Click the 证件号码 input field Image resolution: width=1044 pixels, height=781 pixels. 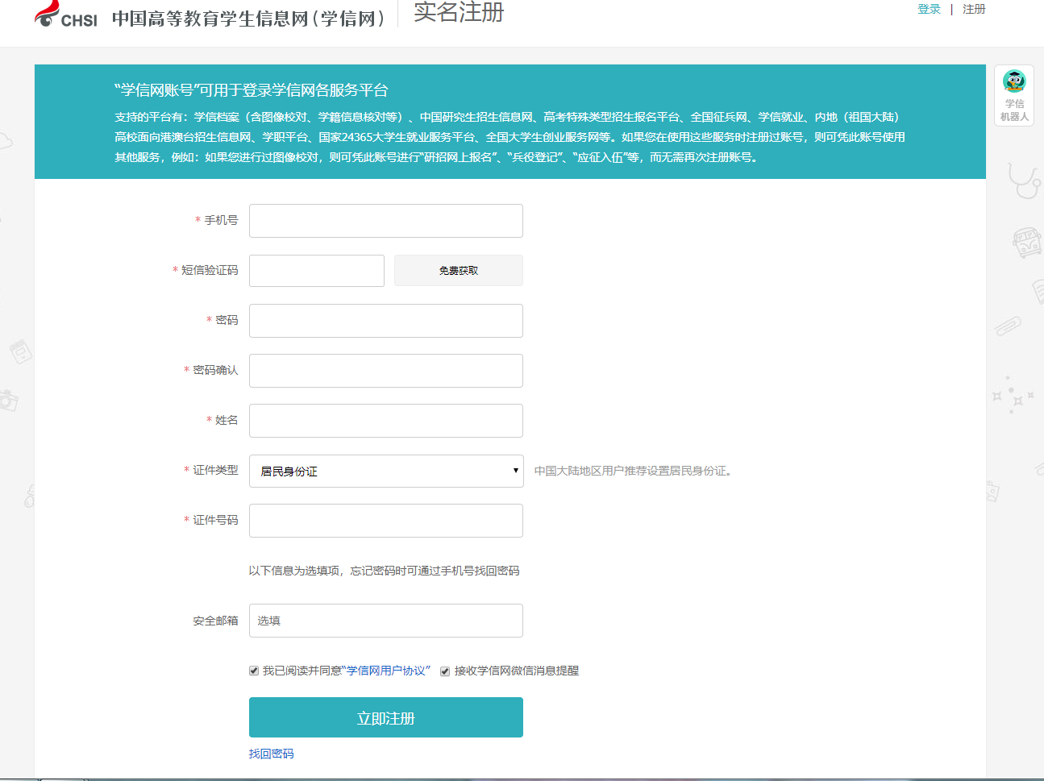[x=386, y=521]
